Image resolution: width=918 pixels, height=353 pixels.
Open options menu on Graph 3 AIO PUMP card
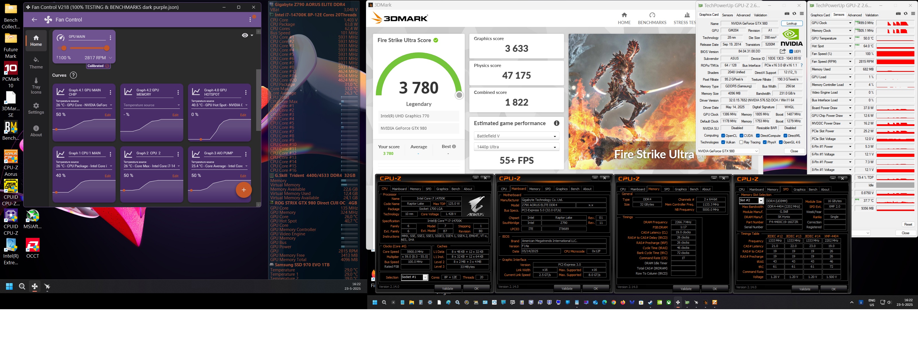246,154
